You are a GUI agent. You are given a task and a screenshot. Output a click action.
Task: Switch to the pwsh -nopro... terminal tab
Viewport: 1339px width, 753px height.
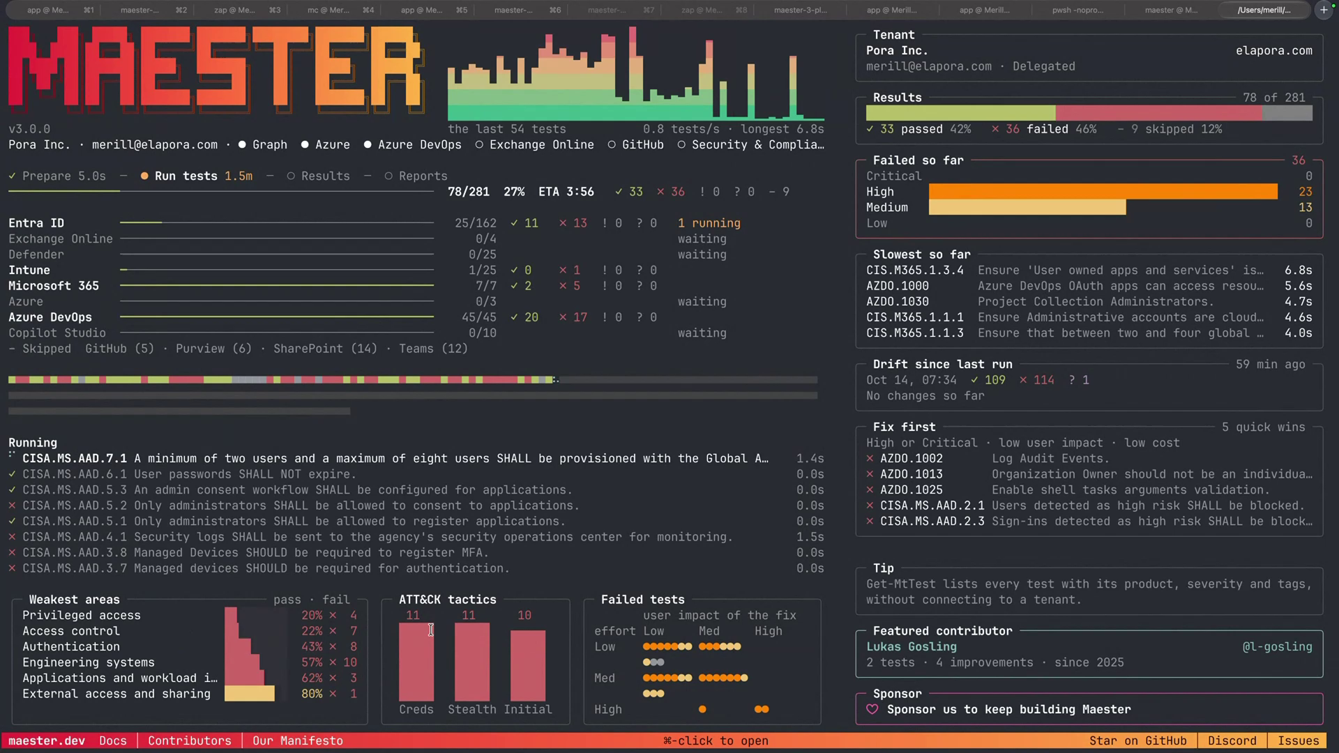1077,10
